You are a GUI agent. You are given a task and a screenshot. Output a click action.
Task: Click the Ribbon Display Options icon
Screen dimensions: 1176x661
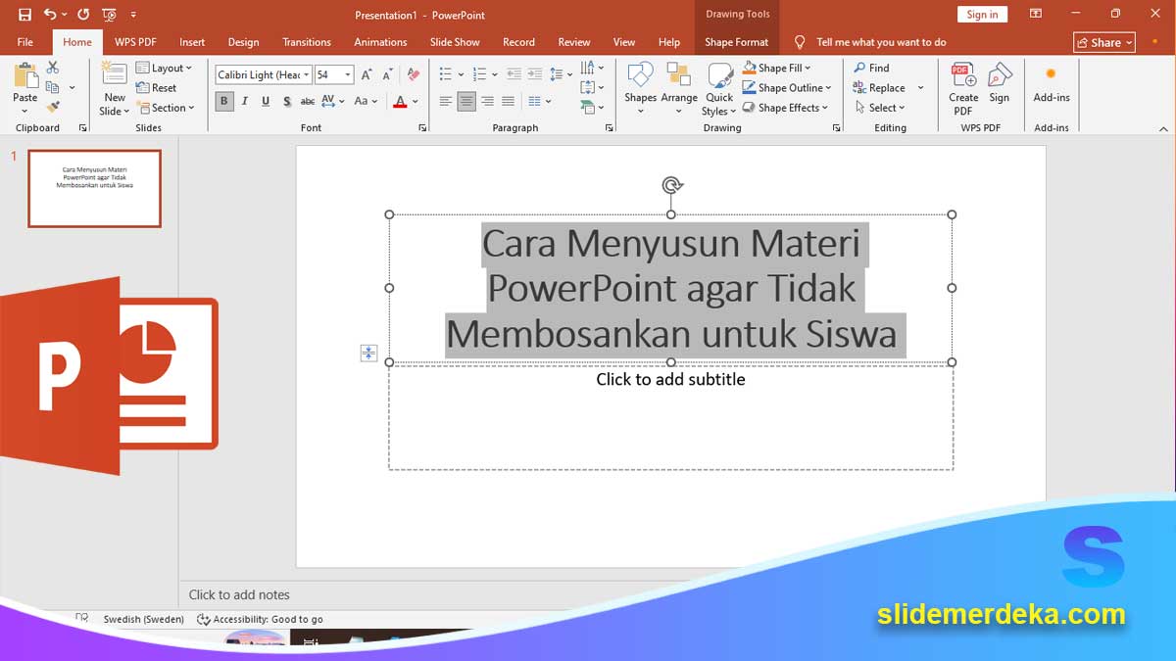1036,14
